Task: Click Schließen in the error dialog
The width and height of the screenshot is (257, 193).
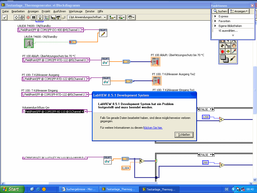Action: (184, 135)
